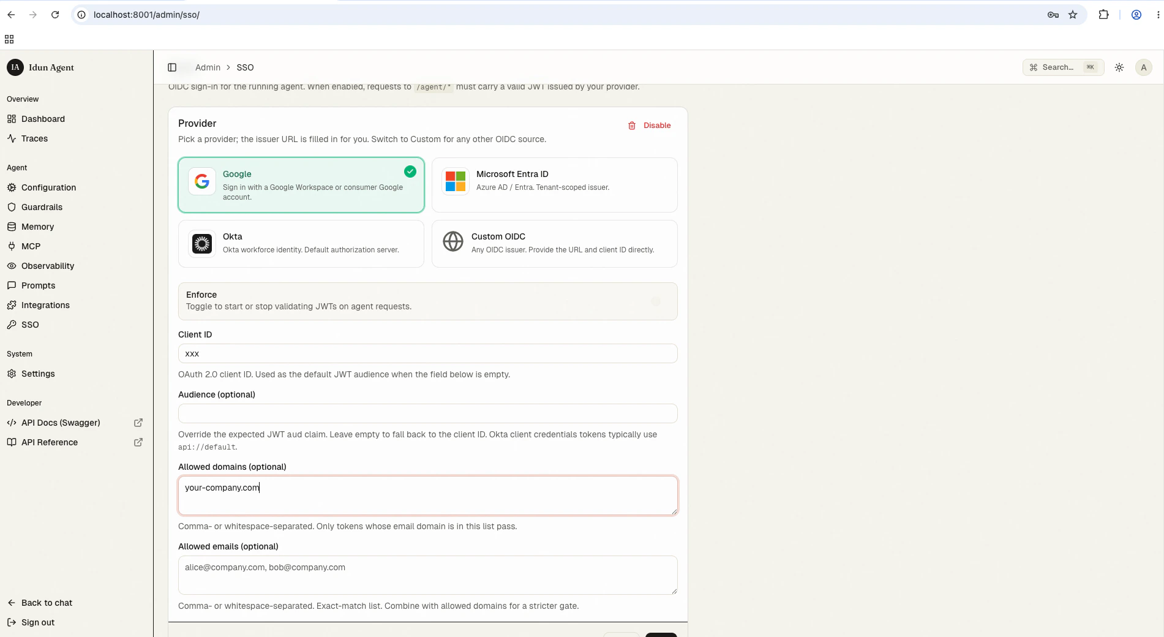
Task: Open the Search box in header
Action: click(1064, 67)
